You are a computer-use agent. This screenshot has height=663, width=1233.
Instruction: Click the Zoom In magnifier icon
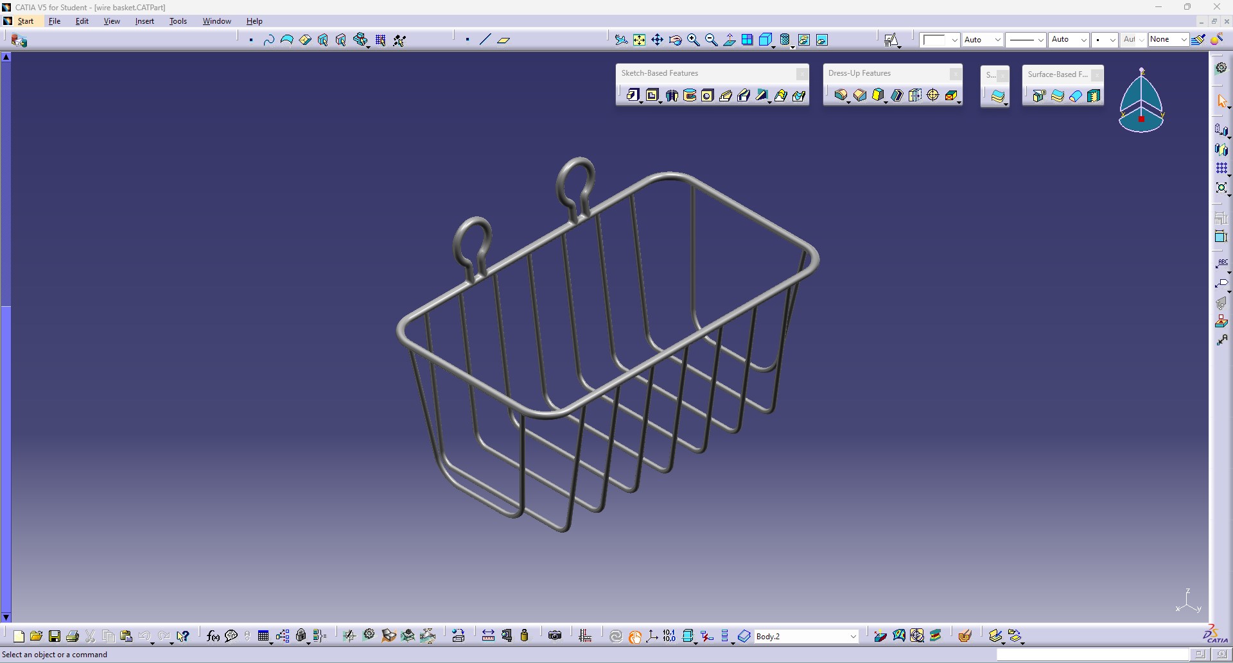pyautogui.click(x=693, y=40)
